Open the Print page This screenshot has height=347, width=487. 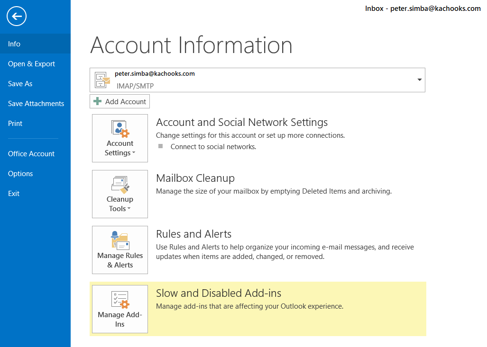(x=35, y=123)
